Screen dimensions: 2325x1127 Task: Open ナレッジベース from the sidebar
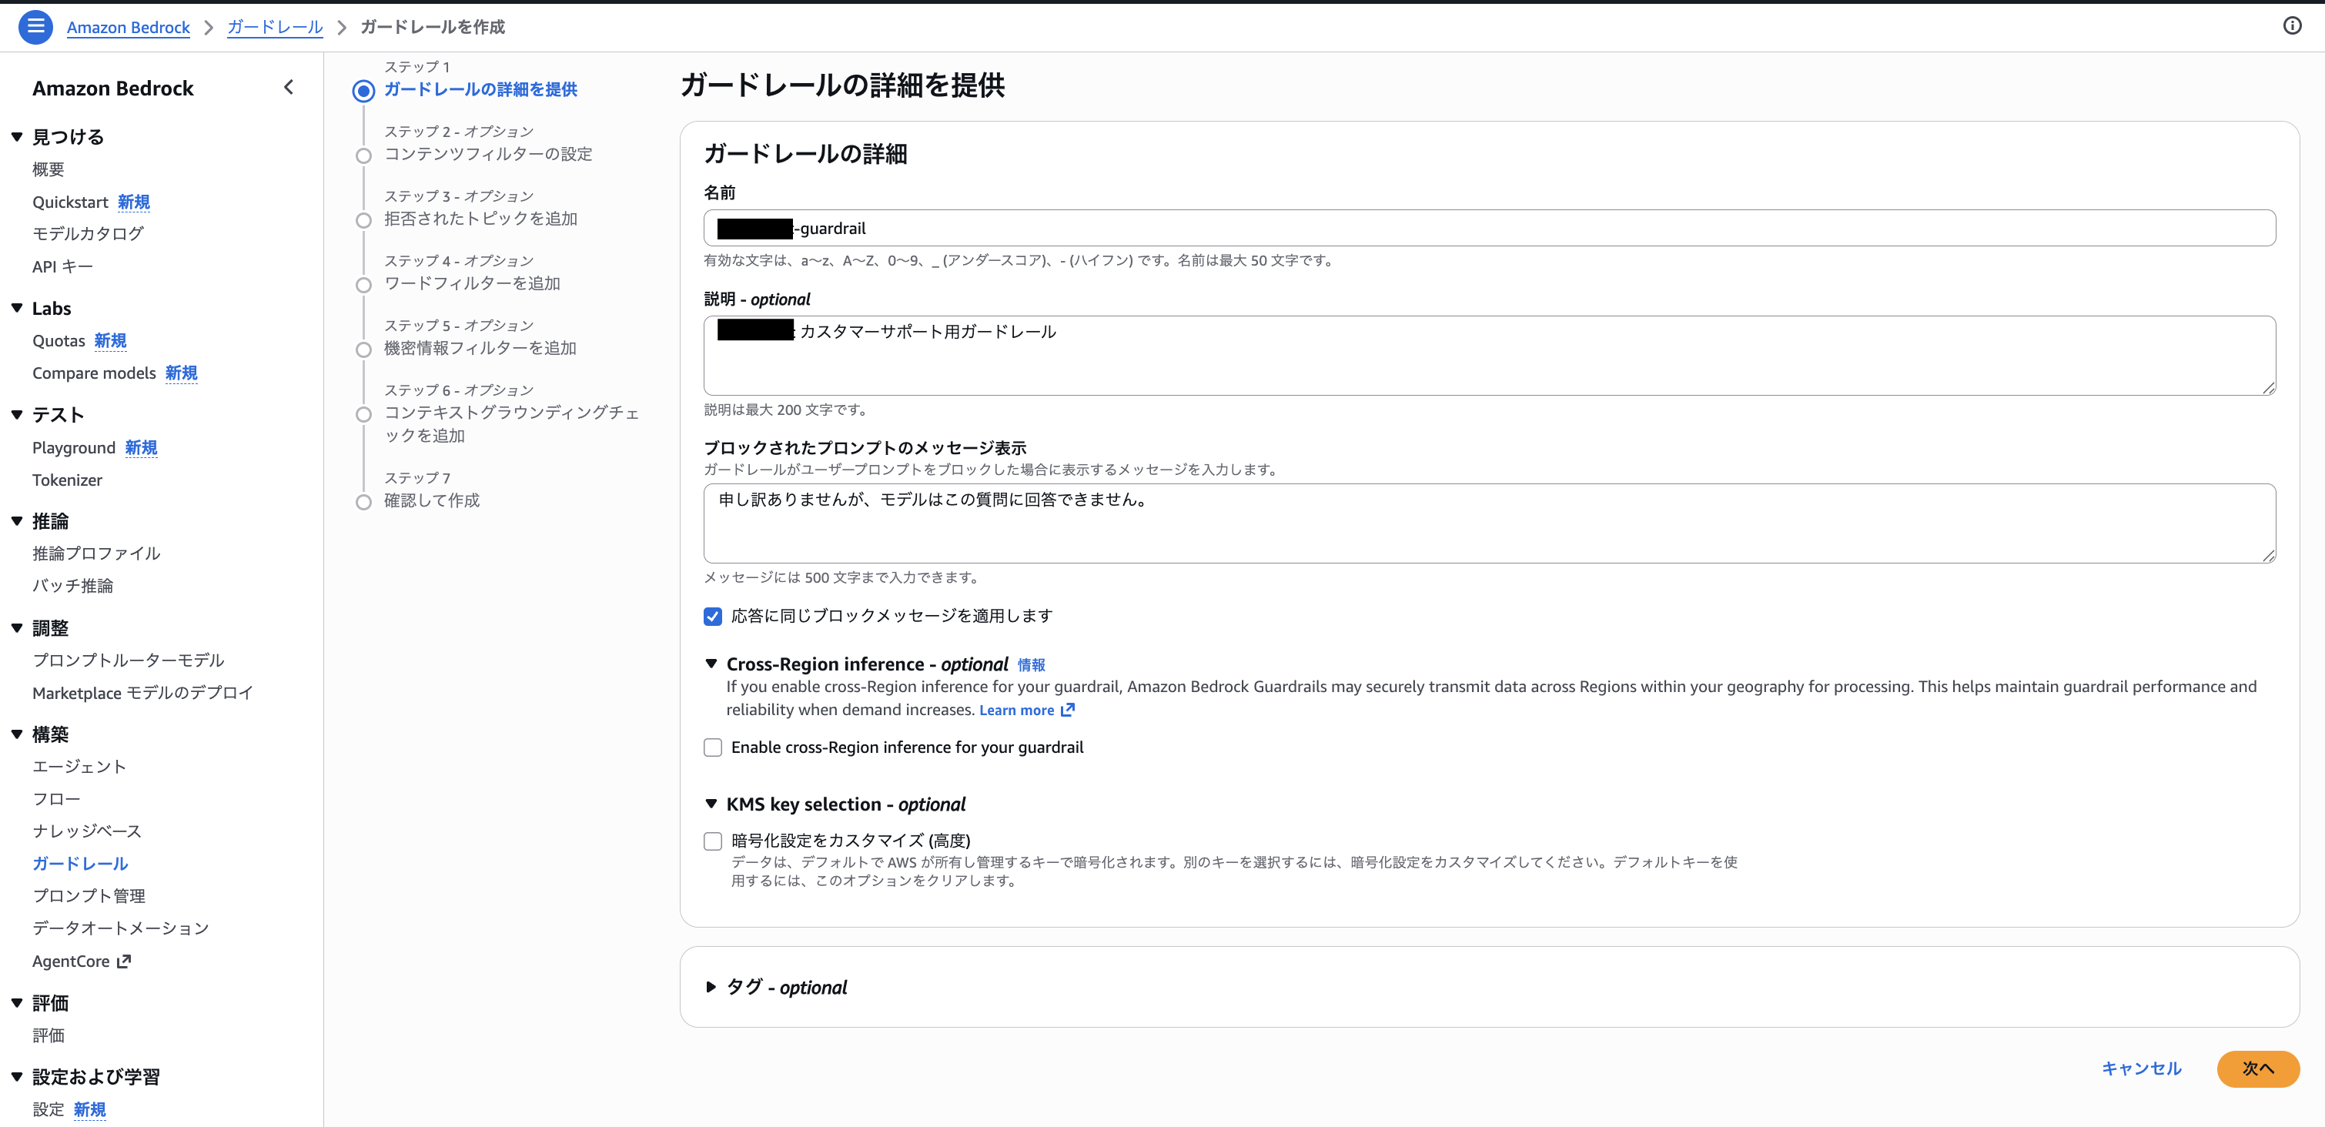pyautogui.click(x=85, y=830)
